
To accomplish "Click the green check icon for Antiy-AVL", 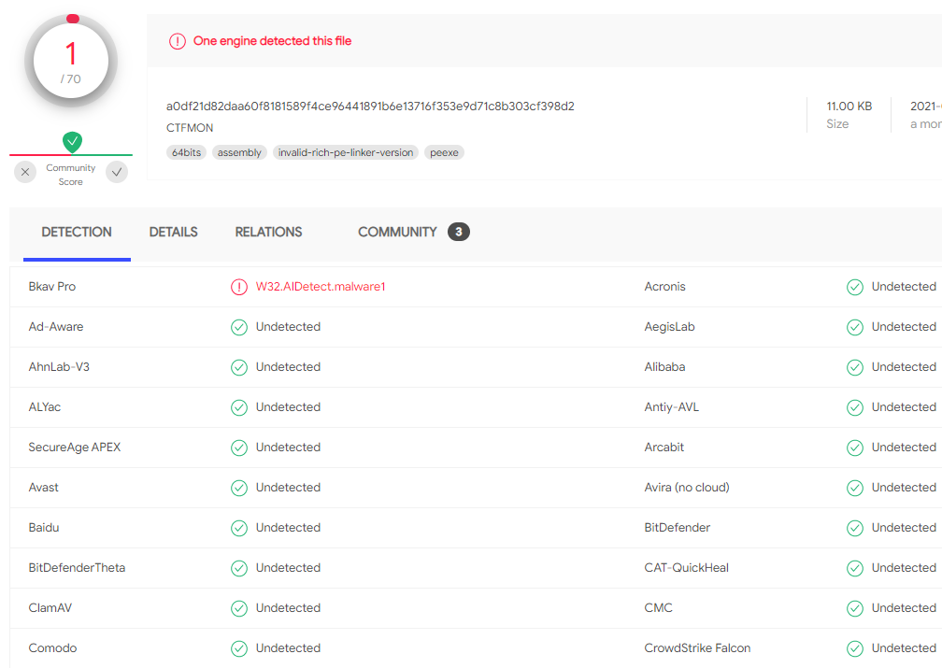I will (x=855, y=408).
